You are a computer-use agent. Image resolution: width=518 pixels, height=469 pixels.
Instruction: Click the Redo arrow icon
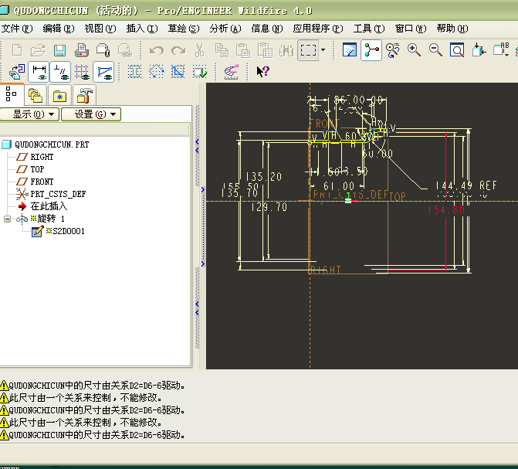point(178,50)
